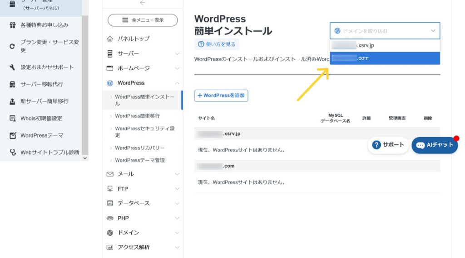
Task: Click the .xsrv.jp row in site table
Action: click(x=317, y=134)
